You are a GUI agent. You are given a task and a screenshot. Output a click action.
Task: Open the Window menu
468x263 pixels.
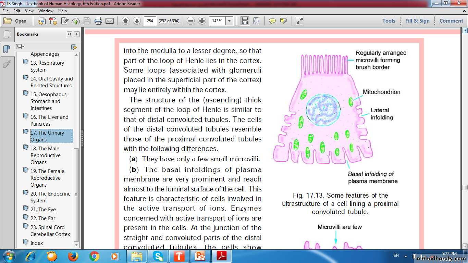[x=46, y=11]
